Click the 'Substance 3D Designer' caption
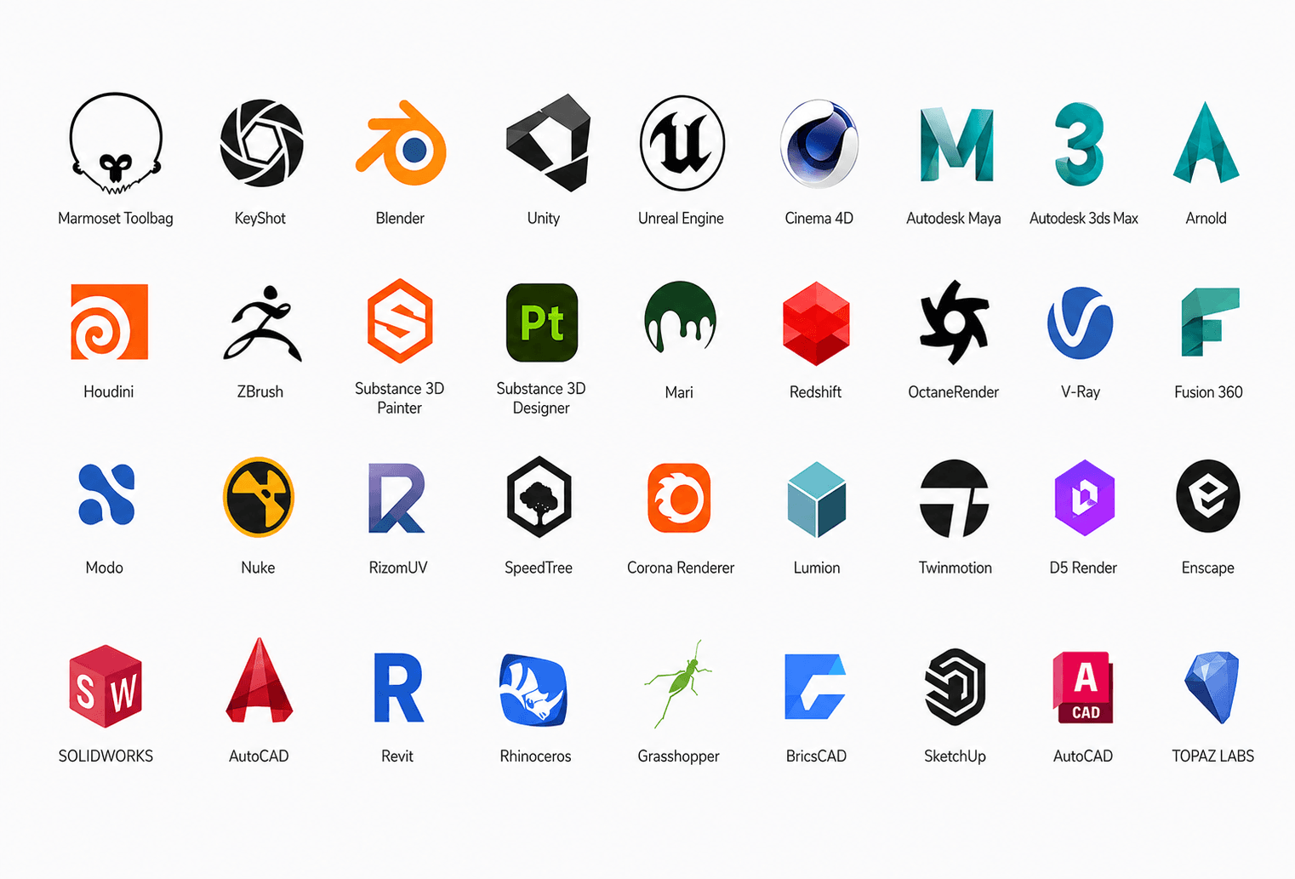This screenshot has height=879, width=1295. [x=541, y=398]
